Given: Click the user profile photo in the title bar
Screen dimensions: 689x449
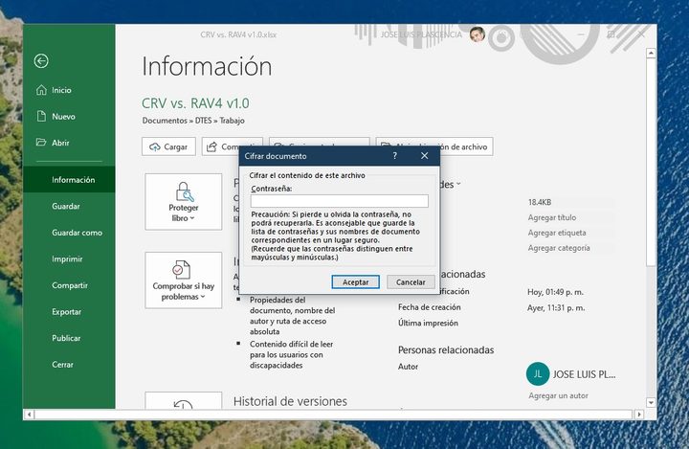Looking at the screenshot, I should pyautogui.click(x=477, y=34).
